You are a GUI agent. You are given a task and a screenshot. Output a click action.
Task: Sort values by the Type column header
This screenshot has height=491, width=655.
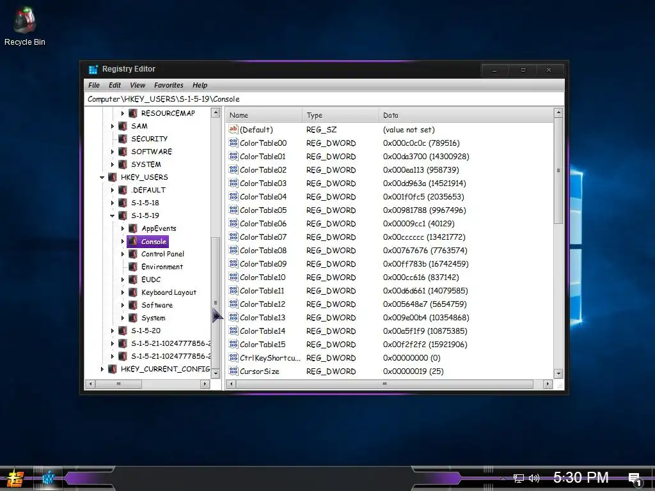(340, 115)
